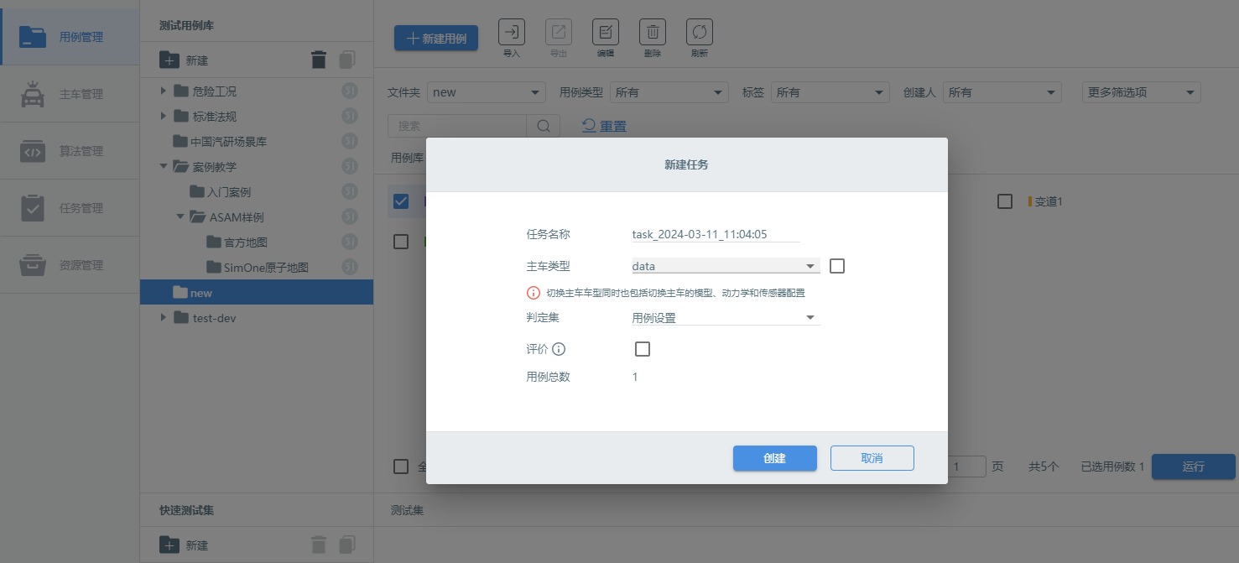Collapse the 案例教学 folder arrow
The width and height of the screenshot is (1239, 563).
pyautogui.click(x=164, y=166)
